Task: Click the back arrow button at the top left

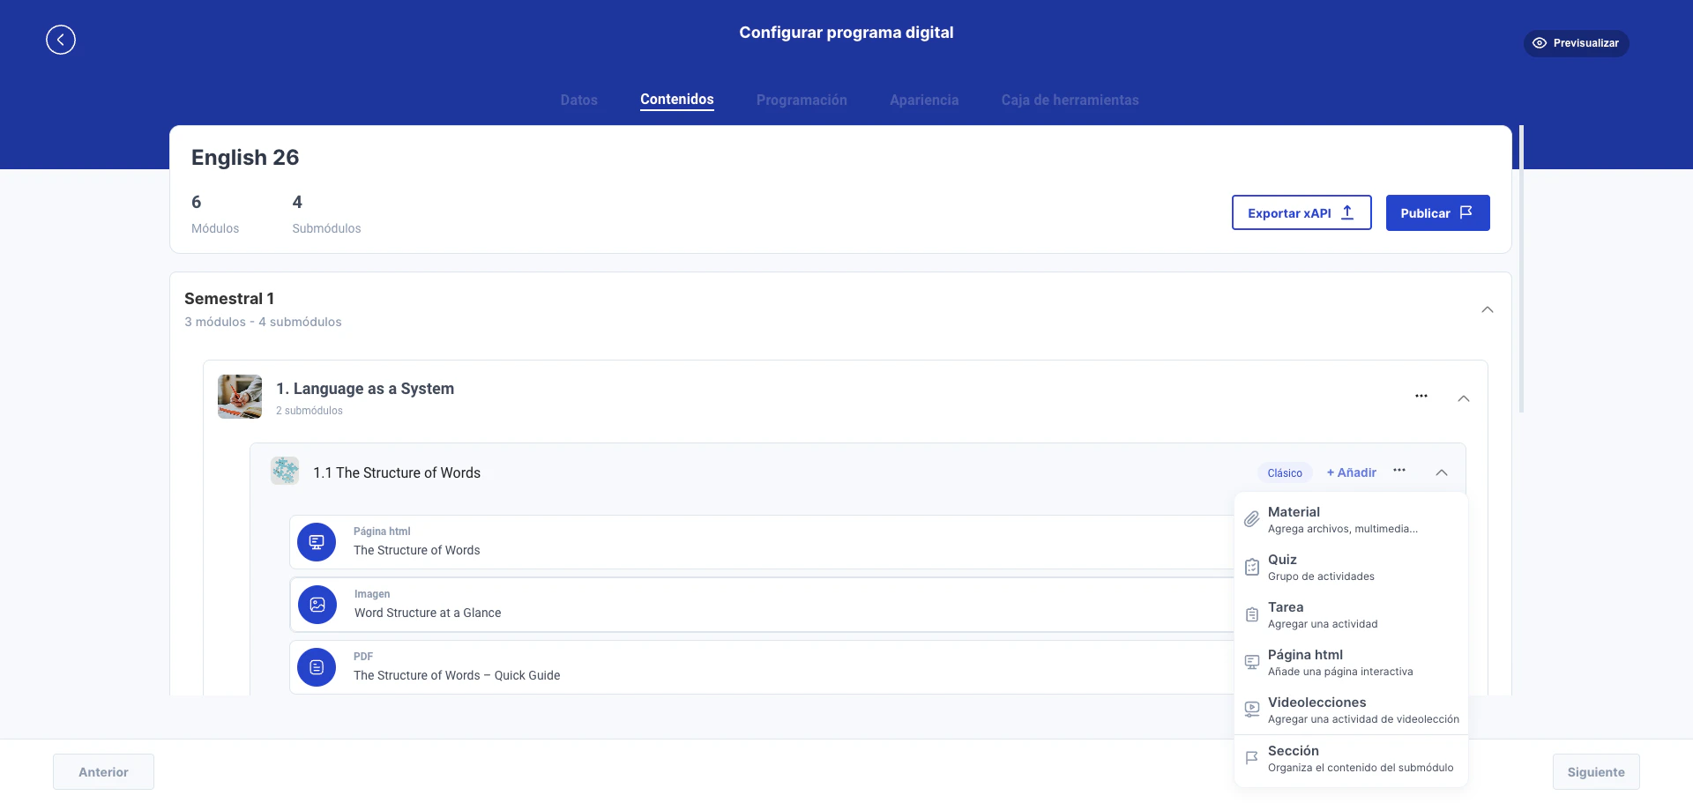Action: pos(60,40)
